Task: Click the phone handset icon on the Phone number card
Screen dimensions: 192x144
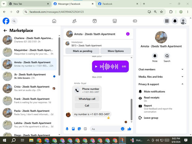Action: (x=77, y=90)
